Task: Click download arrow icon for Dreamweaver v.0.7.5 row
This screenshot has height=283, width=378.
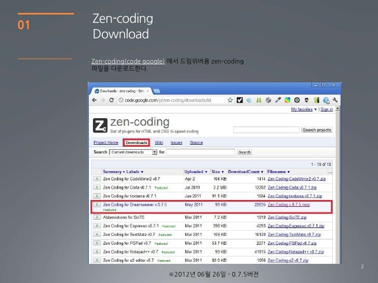Action: 97,205
